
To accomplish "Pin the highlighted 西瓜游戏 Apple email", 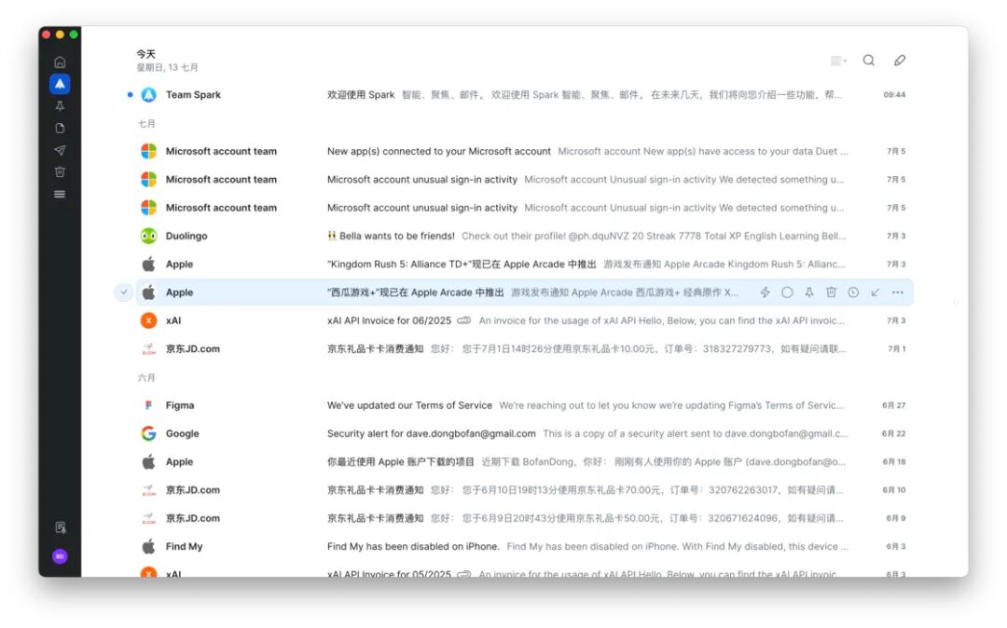I will [809, 293].
